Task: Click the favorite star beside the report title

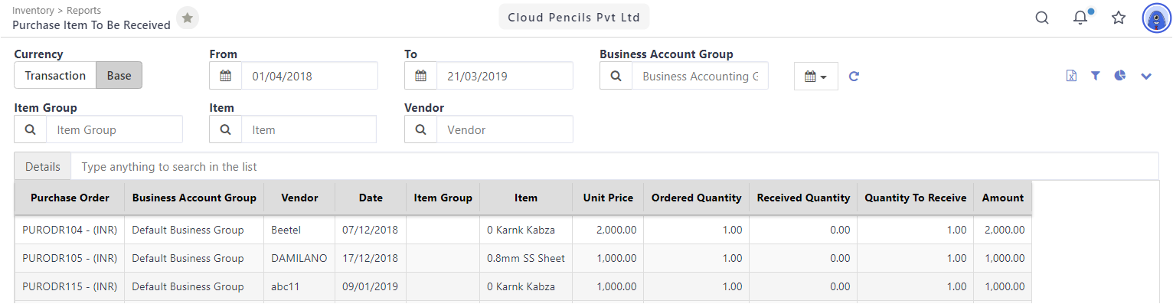Action: click(188, 18)
